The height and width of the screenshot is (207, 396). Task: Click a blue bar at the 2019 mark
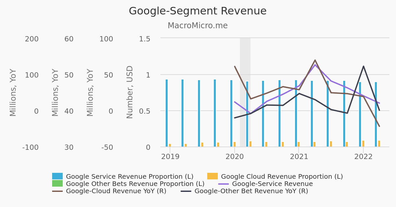tap(166, 112)
